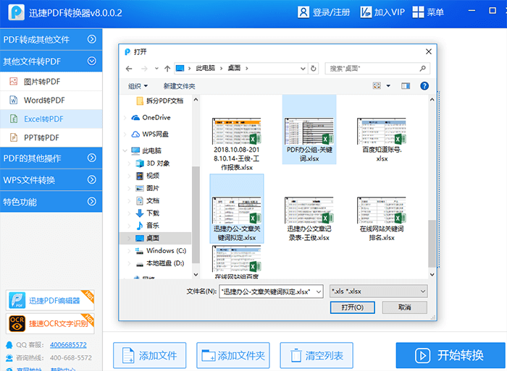Select Windows (C:) drive
Viewport: 507px width, 371px height.
coord(161,250)
